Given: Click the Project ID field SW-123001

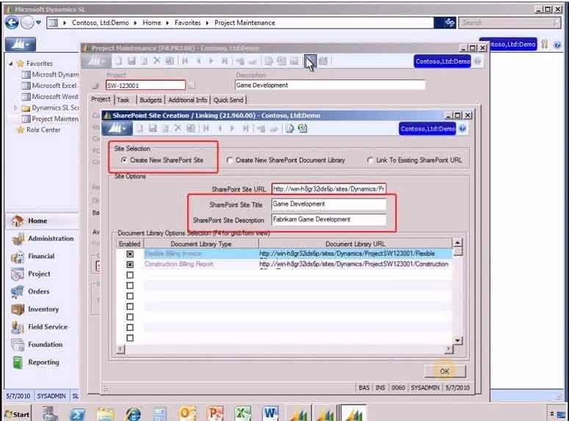Looking at the screenshot, I should (145, 85).
